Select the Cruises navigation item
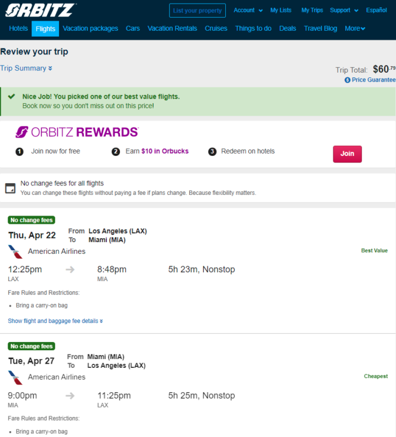The height and width of the screenshot is (437, 396). click(x=216, y=28)
